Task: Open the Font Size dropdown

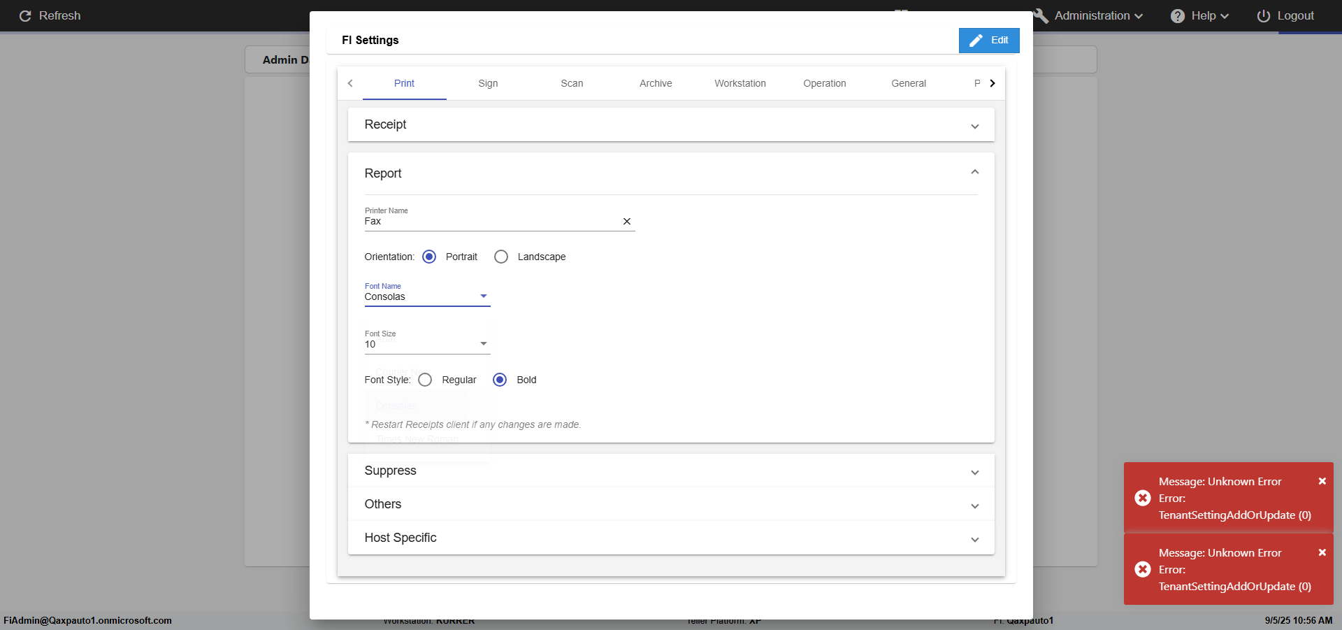Action: (427, 344)
